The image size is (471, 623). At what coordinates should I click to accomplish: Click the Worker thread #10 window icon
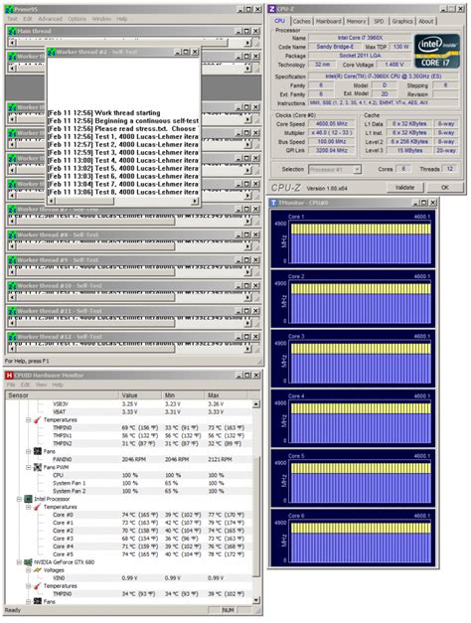point(12,286)
